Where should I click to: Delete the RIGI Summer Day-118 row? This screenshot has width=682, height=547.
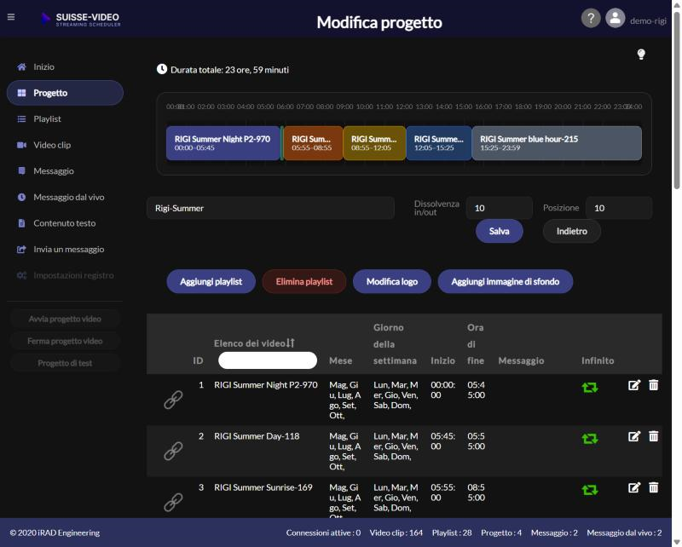(x=653, y=436)
